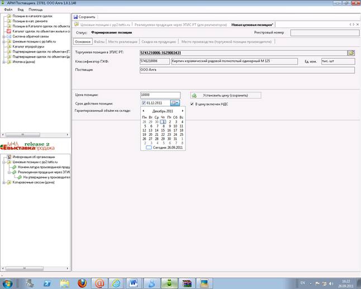Click the Информация об организации tree icon
This screenshot has width=361, height=289.
click(9, 157)
